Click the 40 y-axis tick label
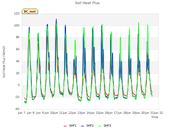The width and height of the screenshot is (175, 131). click(17, 61)
